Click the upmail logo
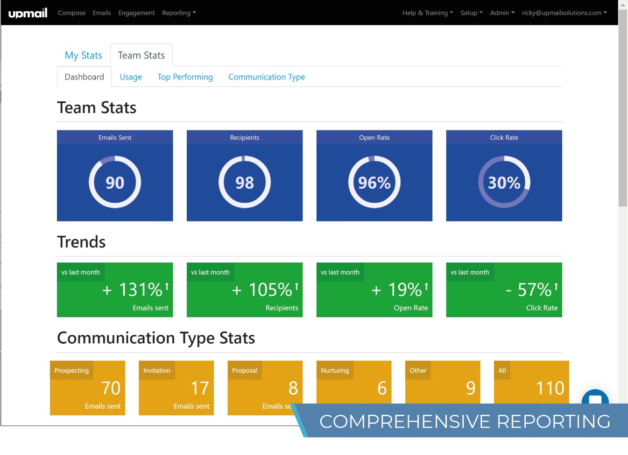This screenshot has height=455, width=628. [28, 13]
